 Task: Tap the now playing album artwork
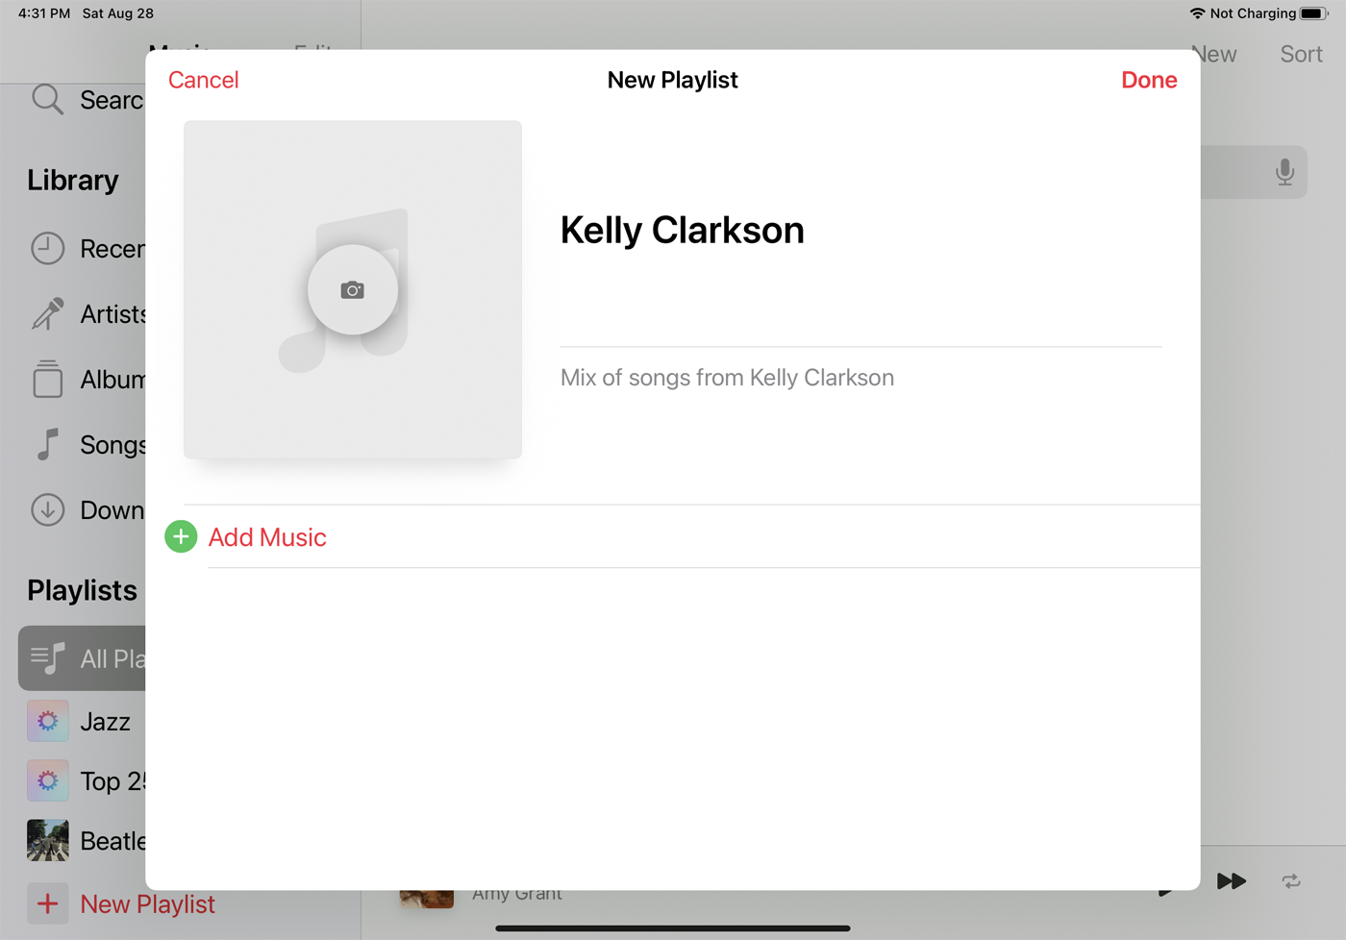(x=427, y=899)
